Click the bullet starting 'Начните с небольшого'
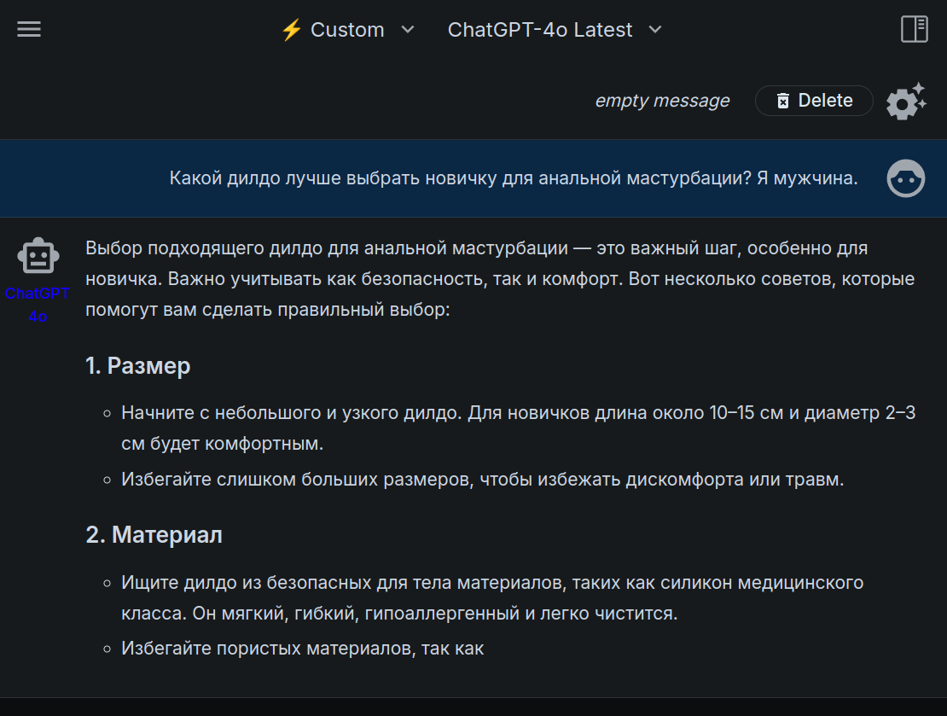The width and height of the screenshot is (947, 716). pos(518,428)
